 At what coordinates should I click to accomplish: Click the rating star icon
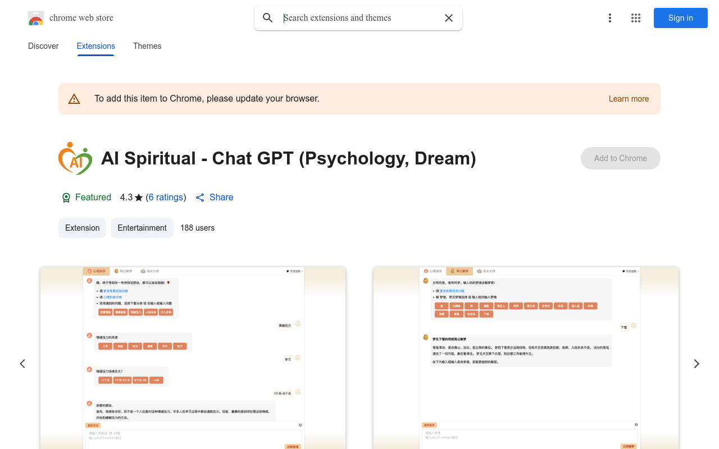pos(139,198)
